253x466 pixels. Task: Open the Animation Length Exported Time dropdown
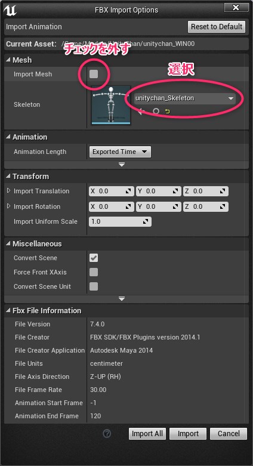[120, 152]
